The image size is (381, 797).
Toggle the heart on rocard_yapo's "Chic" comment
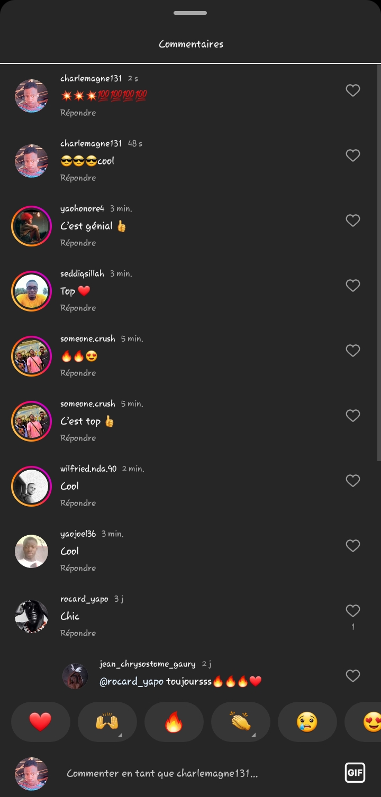pos(353,611)
